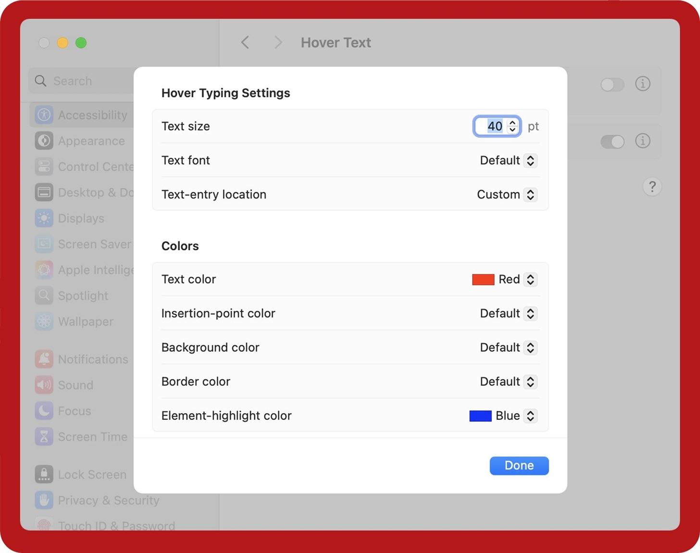Open Displays settings from the sidebar
This screenshot has height=553, width=700.
click(x=44, y=218)
